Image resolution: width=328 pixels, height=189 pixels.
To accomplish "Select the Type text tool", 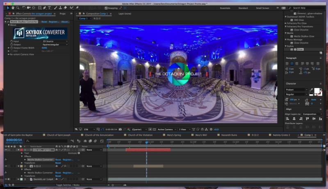I will click(x=49, y=8).
